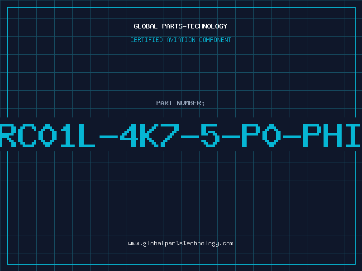The width and height of the screenshot is (362, 271).
Task: Select the word COMPONENT in the subtitle
Action: pyautogui.click(x=215, y=40)
